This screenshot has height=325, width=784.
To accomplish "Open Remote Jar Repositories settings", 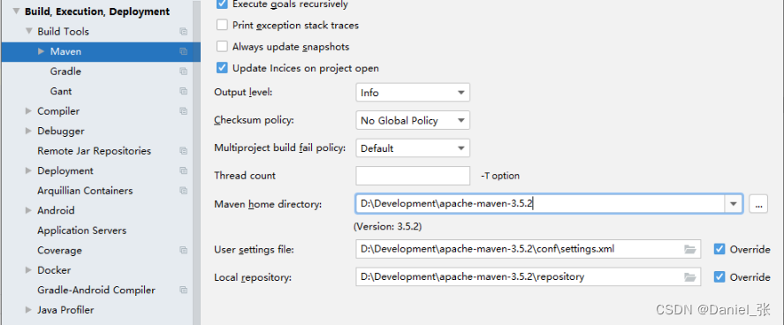I will pos(94,151).
